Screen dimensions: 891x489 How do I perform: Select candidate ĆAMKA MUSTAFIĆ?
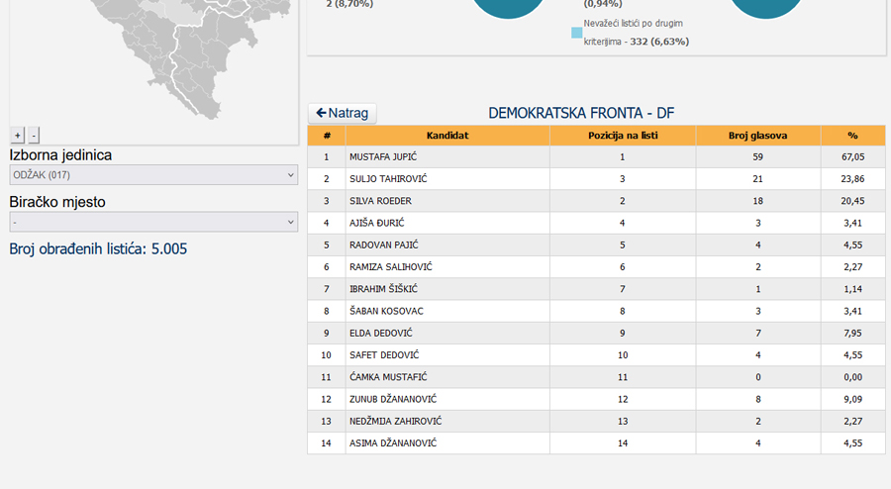tap(388, 377)
